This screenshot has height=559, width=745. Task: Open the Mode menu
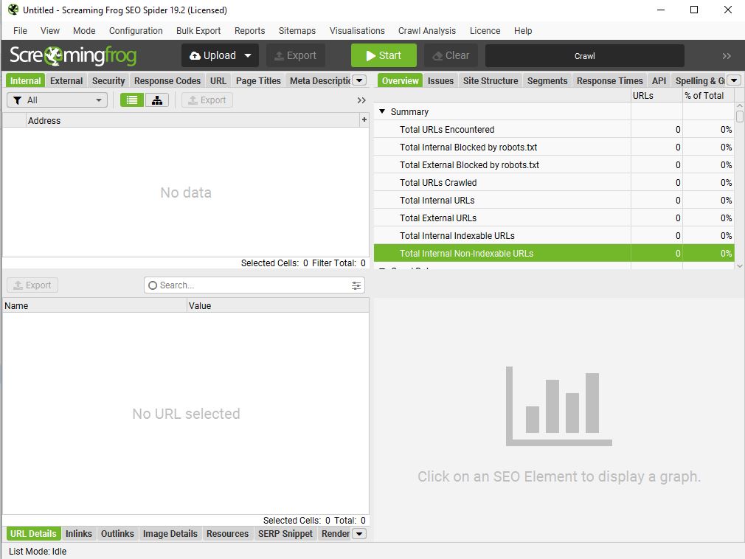[x=84, y=31]
